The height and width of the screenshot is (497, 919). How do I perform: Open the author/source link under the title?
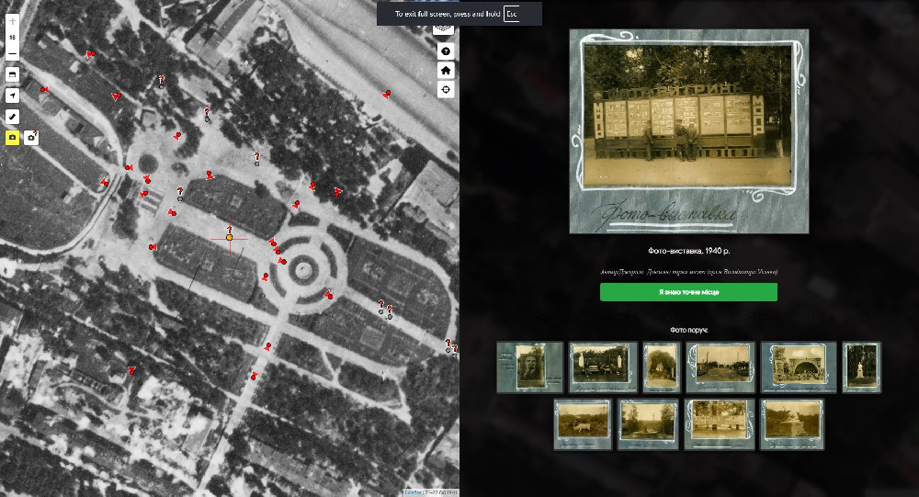coord(688,272)
